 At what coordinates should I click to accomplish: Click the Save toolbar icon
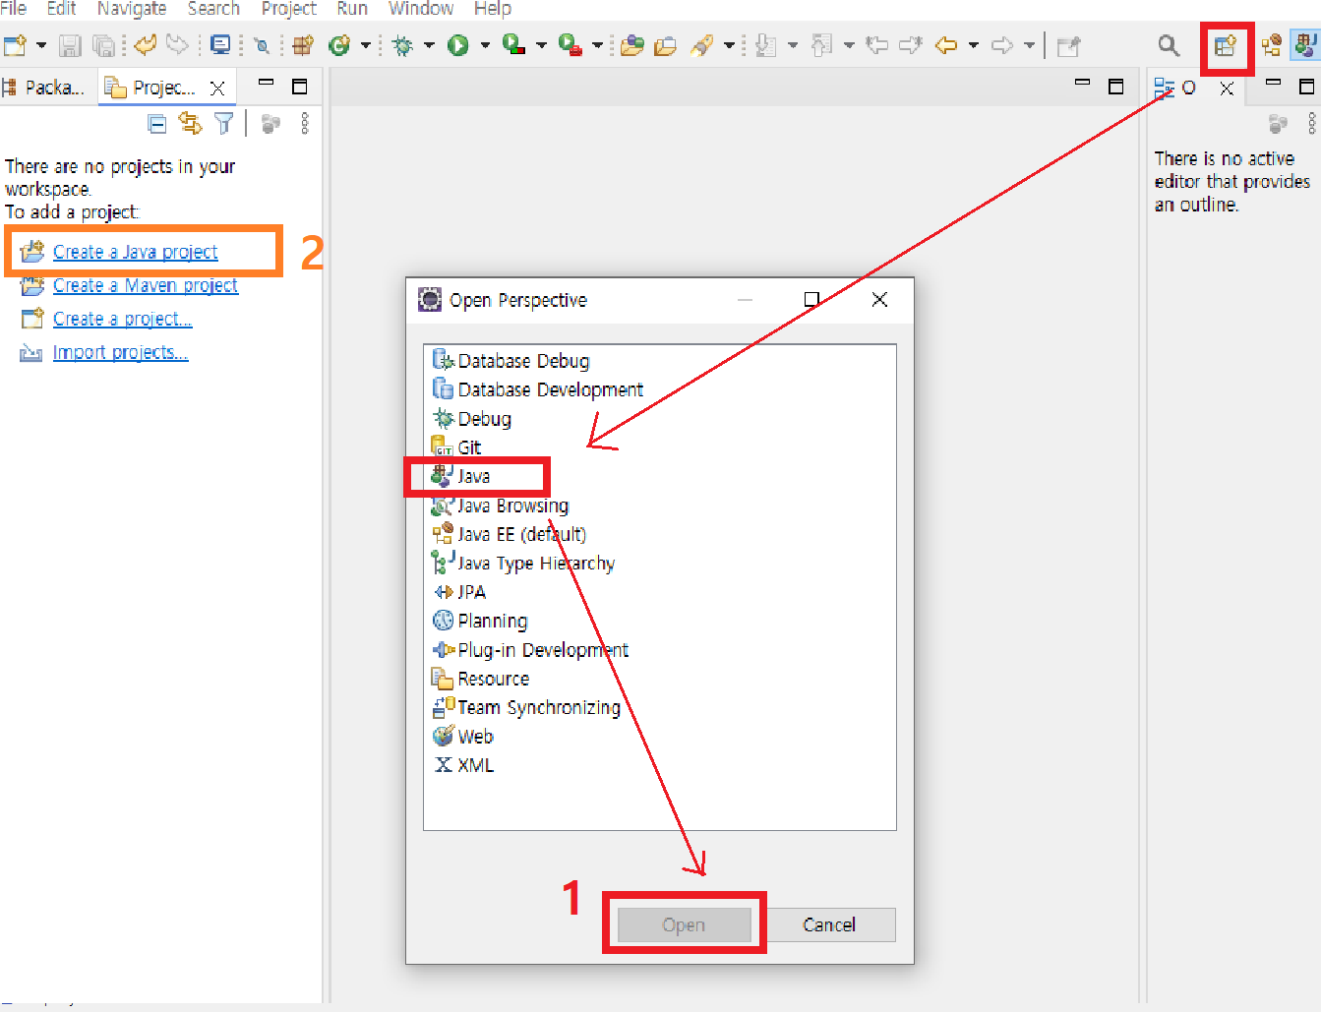(x=70, y=45)
